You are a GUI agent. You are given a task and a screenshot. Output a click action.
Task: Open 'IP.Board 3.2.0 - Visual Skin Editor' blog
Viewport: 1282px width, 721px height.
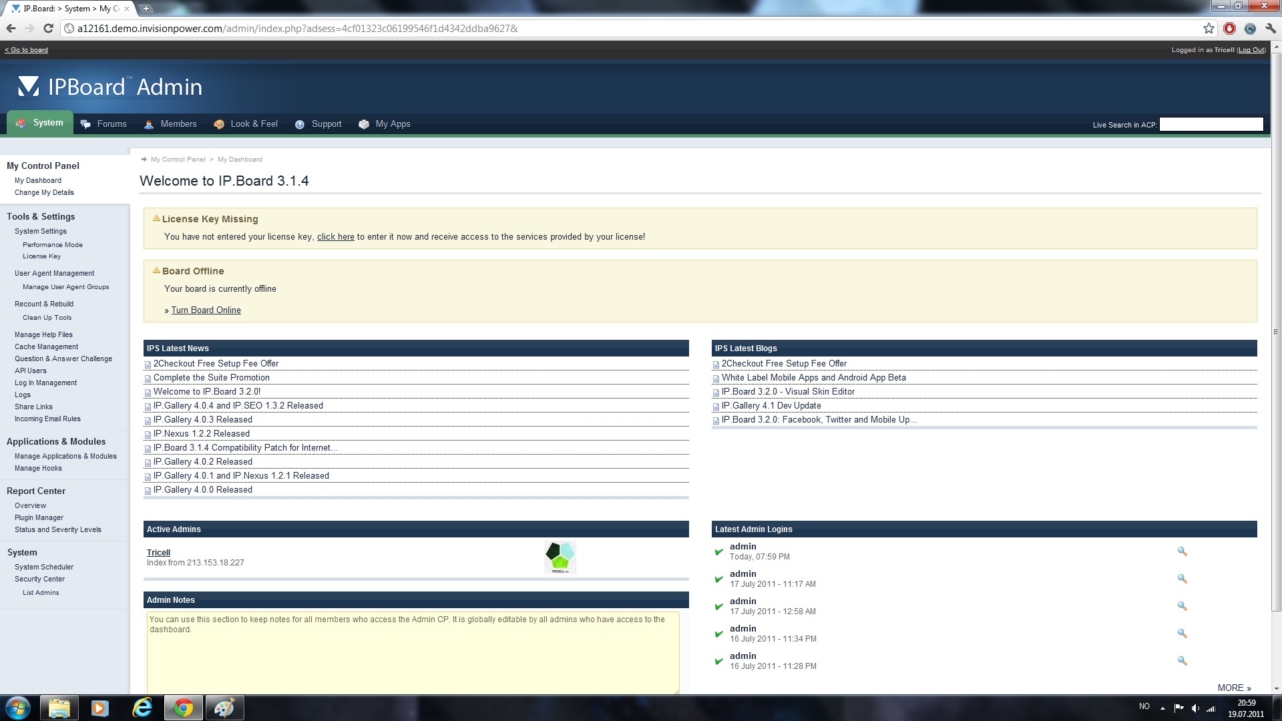pyautogui.click(x=788, y=392)
